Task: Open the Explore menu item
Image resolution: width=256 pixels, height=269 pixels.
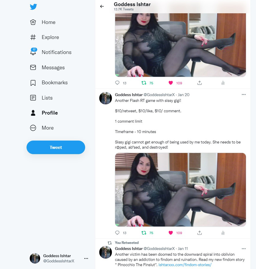Action: click(45, 37)
